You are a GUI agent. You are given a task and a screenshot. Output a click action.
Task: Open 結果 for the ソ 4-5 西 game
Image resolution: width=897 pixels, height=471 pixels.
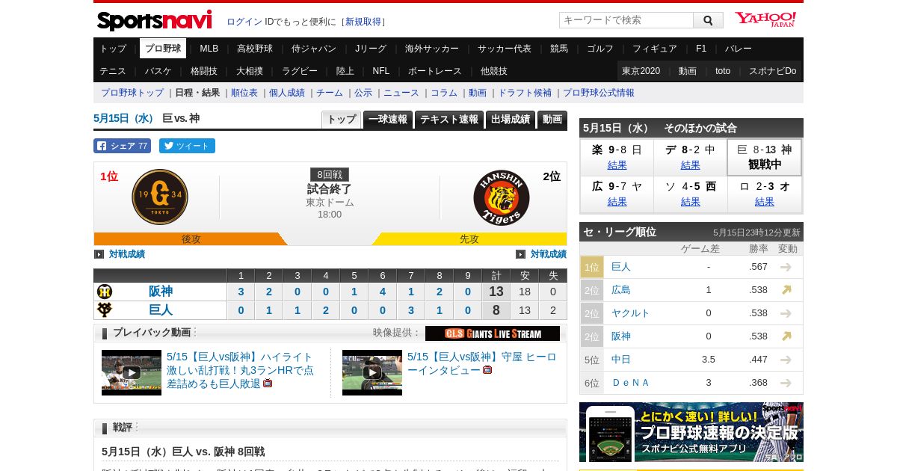(x=691, y=202)
